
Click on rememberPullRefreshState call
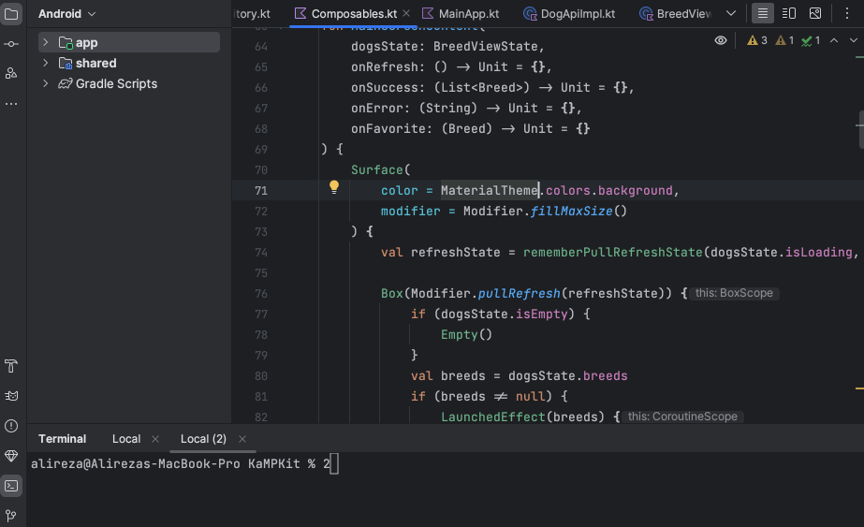click(x=613, y=253)
